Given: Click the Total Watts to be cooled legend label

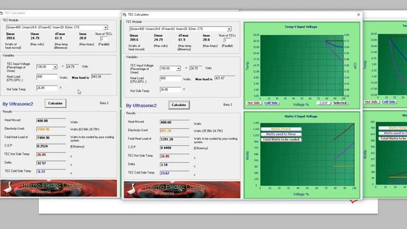Looking at the screenshot, I should tap(281, 140).
